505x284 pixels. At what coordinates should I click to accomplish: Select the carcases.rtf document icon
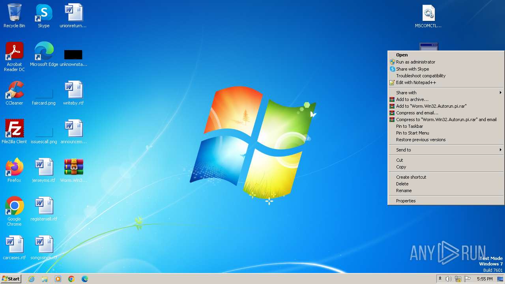(14, 248)
